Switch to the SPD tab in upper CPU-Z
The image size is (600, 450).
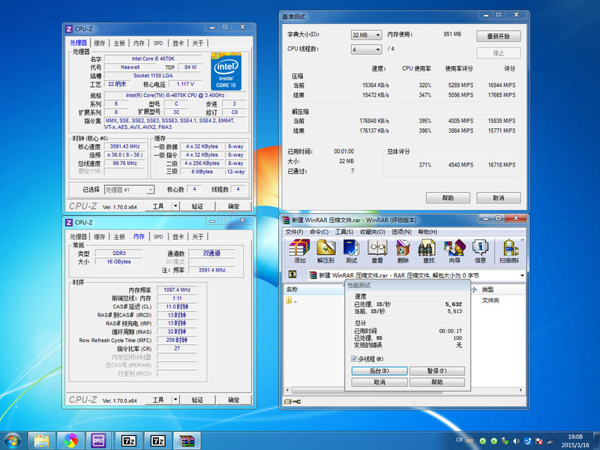(x=158, y=43)
